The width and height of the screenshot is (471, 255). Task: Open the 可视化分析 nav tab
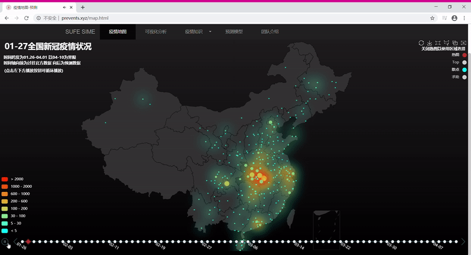(155, 32)
